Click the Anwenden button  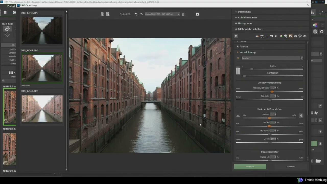coord(250,167)
